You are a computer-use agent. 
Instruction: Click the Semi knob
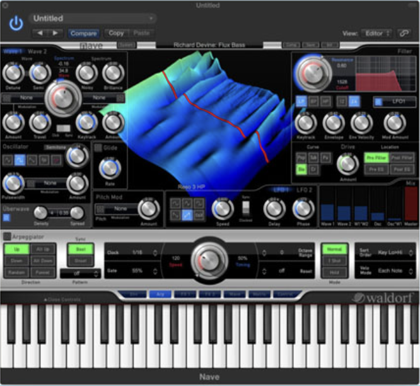coord(40,73)
